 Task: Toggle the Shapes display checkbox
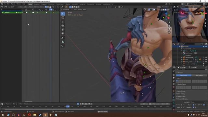pyautogui.click(x=193, y=105)
